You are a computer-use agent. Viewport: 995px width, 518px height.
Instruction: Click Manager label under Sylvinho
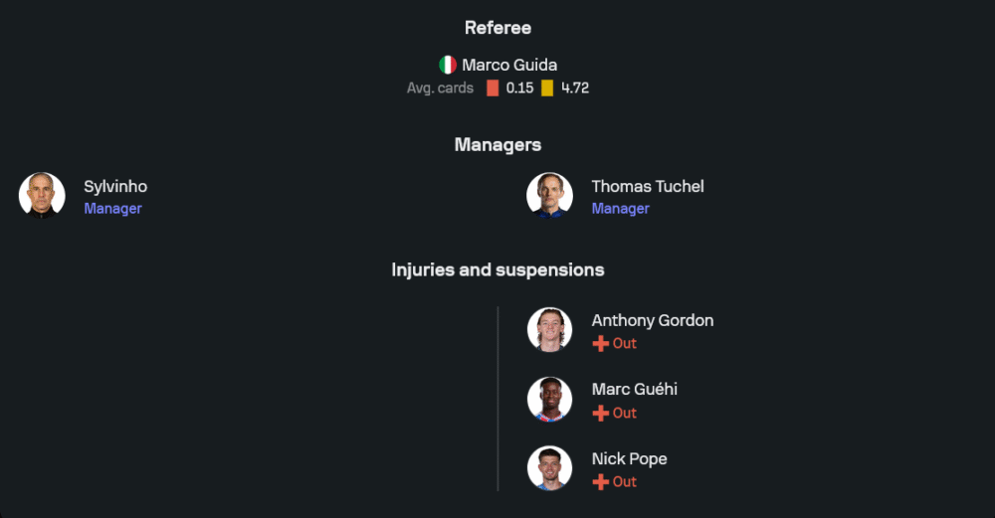[112, 209]
